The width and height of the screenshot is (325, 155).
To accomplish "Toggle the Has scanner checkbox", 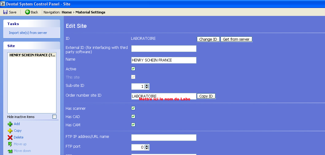I will pyautogui.click(x=133, y=108).
